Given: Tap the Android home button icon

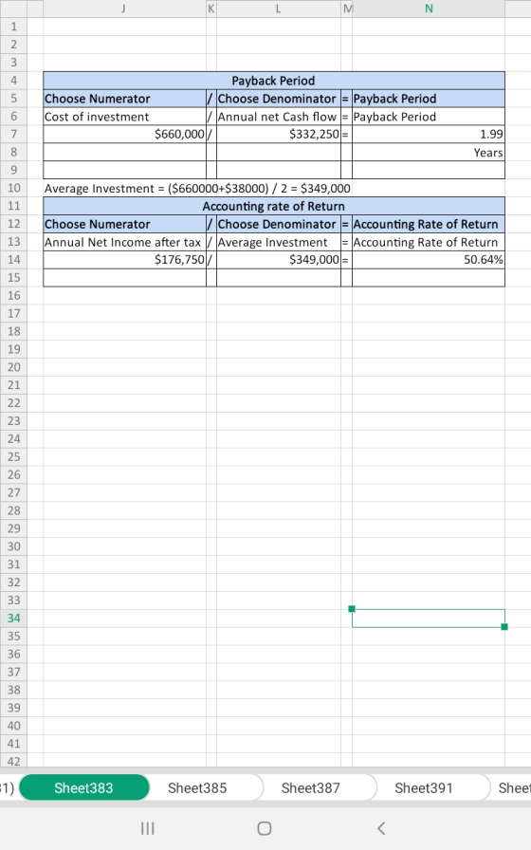Looking at the screenshot, I should coord(265,828).
